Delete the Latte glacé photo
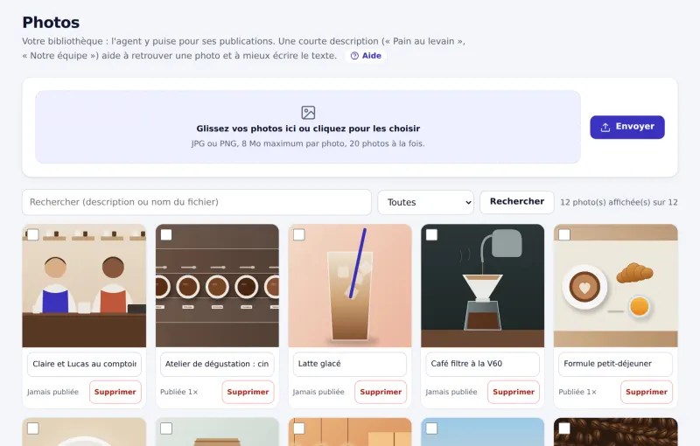Viewport: 700px width, 446px height. point(381,392)
